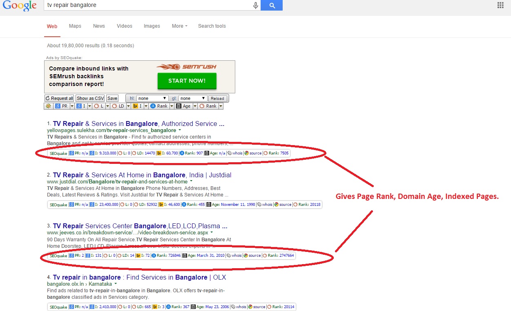Click whois in the Justdial result bar

tap(265, 205)
